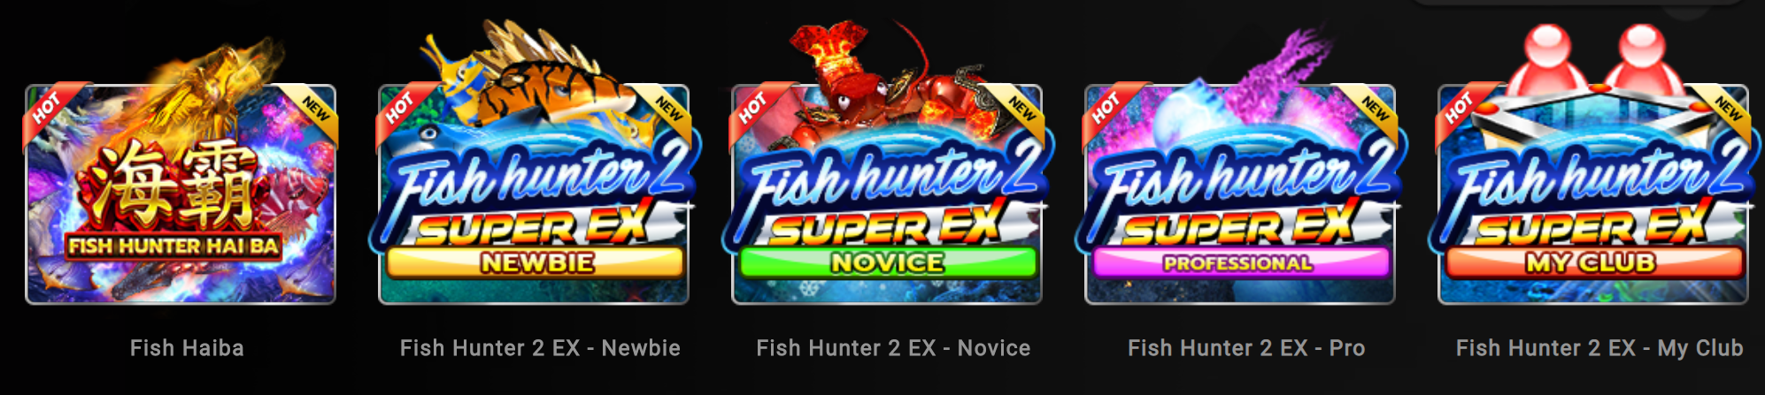Select the Fish Hunter 2 EX - Pro label
Viewport: 1765px width, 395px height.
point(1246,348)
